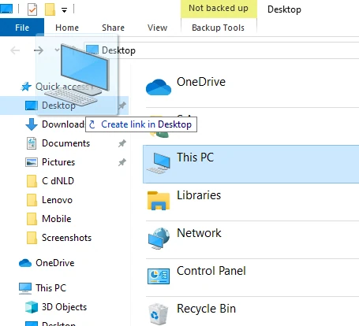The height and width of the screenshot is (326, 359).
Task: Select the Libraries item in file list
Action: point(199,195)
